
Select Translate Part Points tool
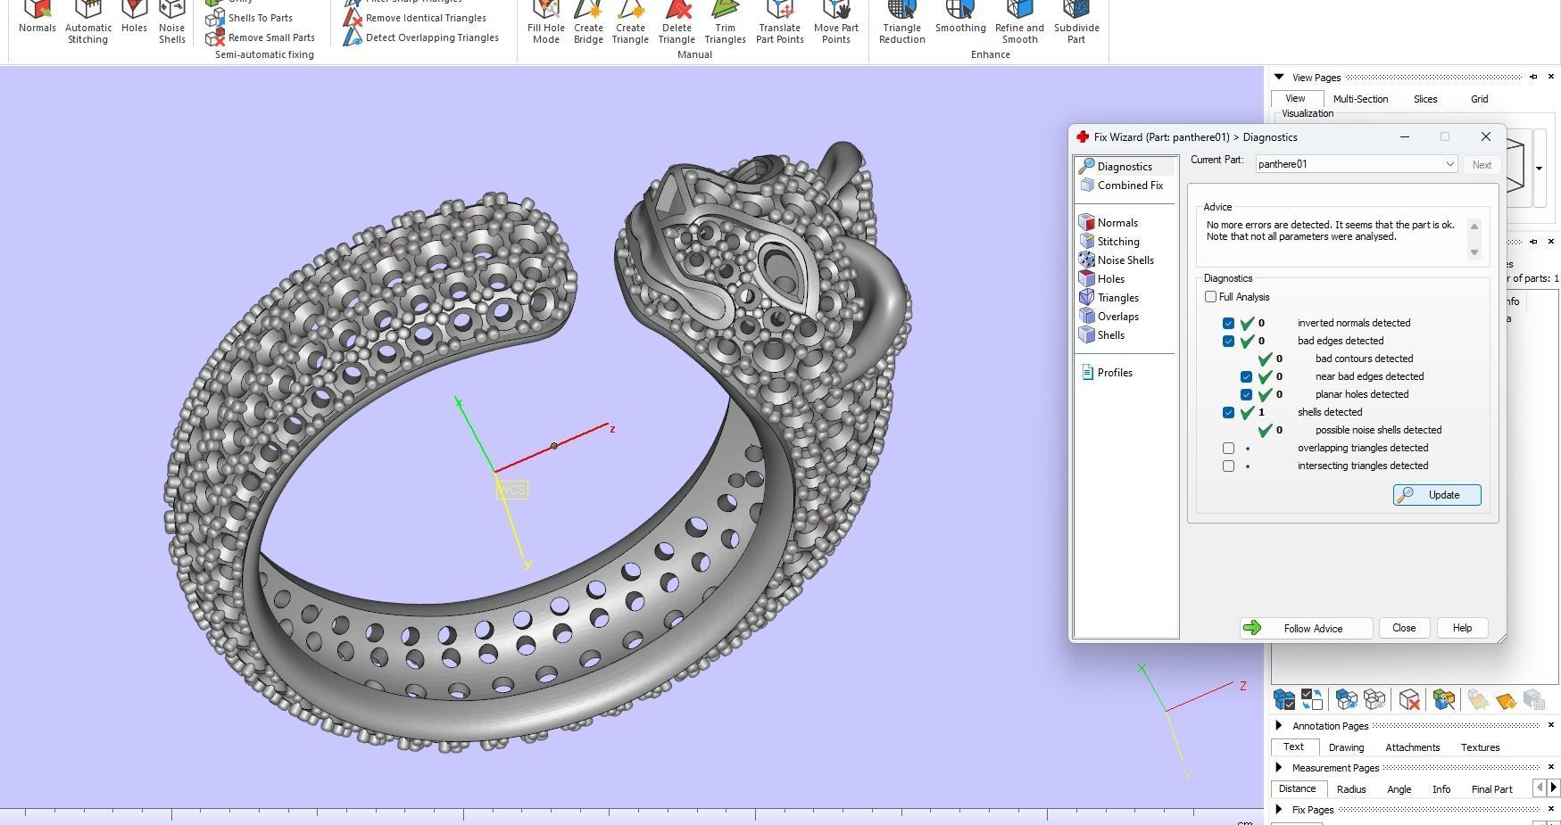pyautogui.click(x=780, y=21)
